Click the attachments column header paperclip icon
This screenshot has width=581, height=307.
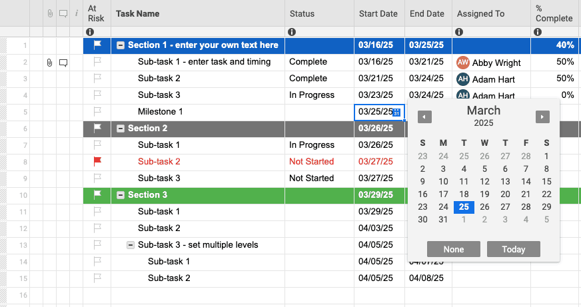point(49,13)
